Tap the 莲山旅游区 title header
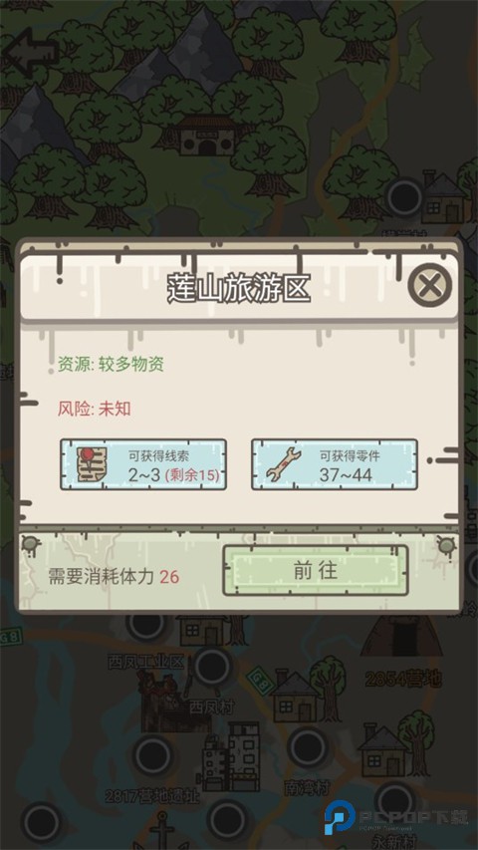The height and width of the screenshot is (850, 478). point(238,288)
